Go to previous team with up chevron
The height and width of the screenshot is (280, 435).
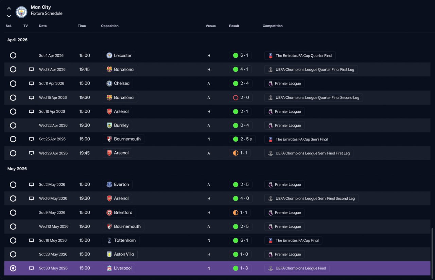pos(9,8)
